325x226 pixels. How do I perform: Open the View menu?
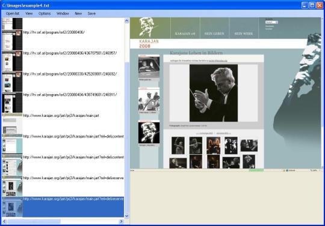click(x=29, y=14)
